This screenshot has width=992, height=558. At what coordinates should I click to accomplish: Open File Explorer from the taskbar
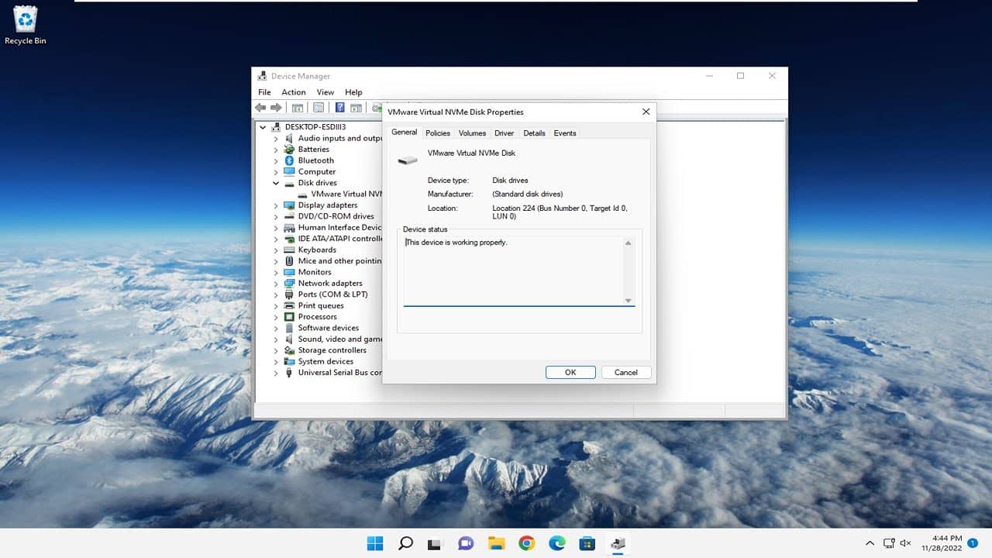[x=496, y=543]
